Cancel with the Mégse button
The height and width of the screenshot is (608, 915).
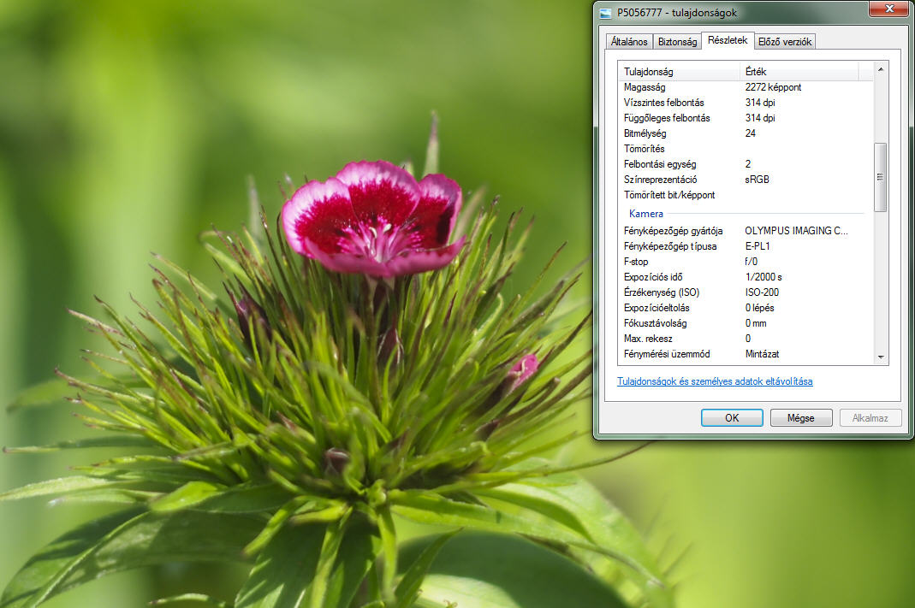click(800, 418)
